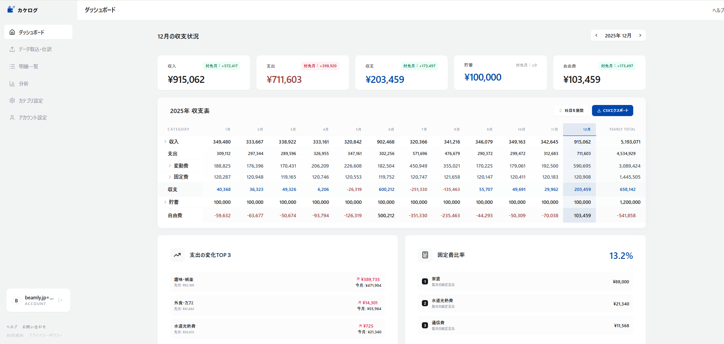Open ヘルプ link in sidebar footer
This screenshot has width=724, height=344.
(12, 327)
